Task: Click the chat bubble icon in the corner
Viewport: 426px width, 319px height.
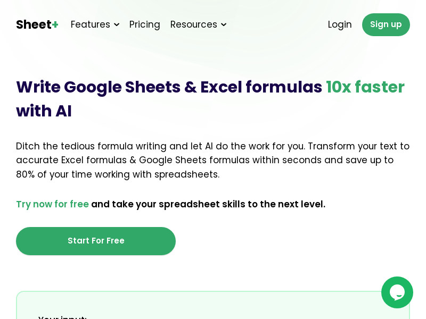Action: [397, 292]
